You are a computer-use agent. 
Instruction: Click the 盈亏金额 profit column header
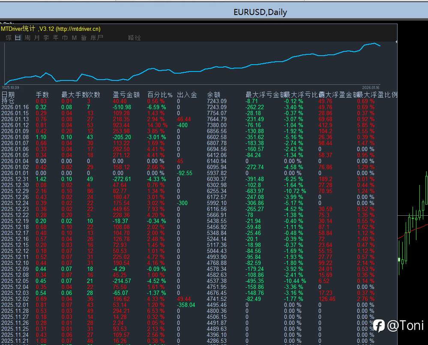tap(126, 95)
